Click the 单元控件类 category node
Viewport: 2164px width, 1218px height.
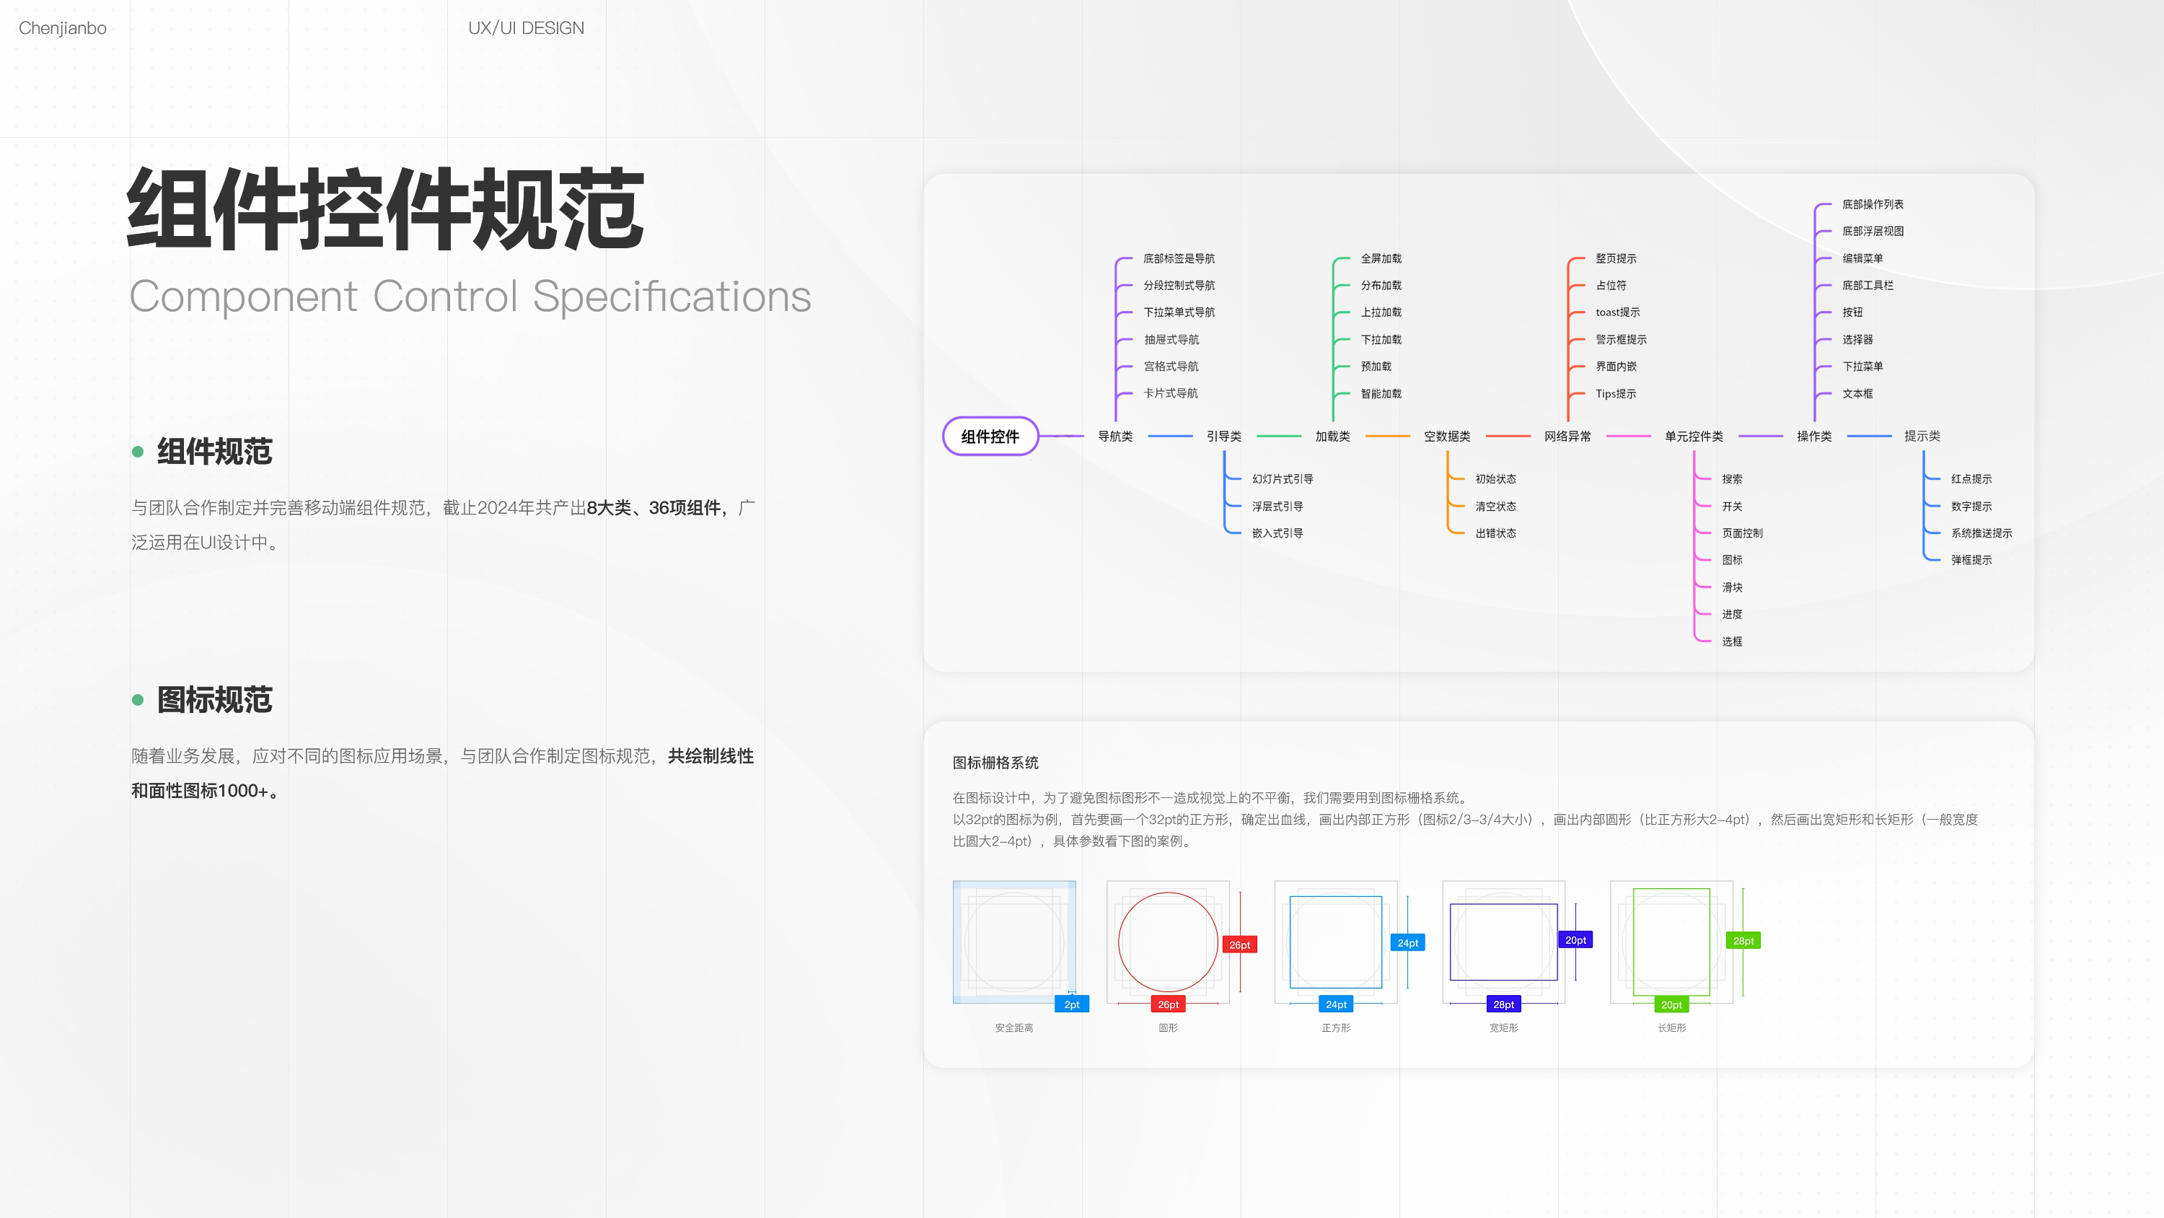pos(1693,437)
